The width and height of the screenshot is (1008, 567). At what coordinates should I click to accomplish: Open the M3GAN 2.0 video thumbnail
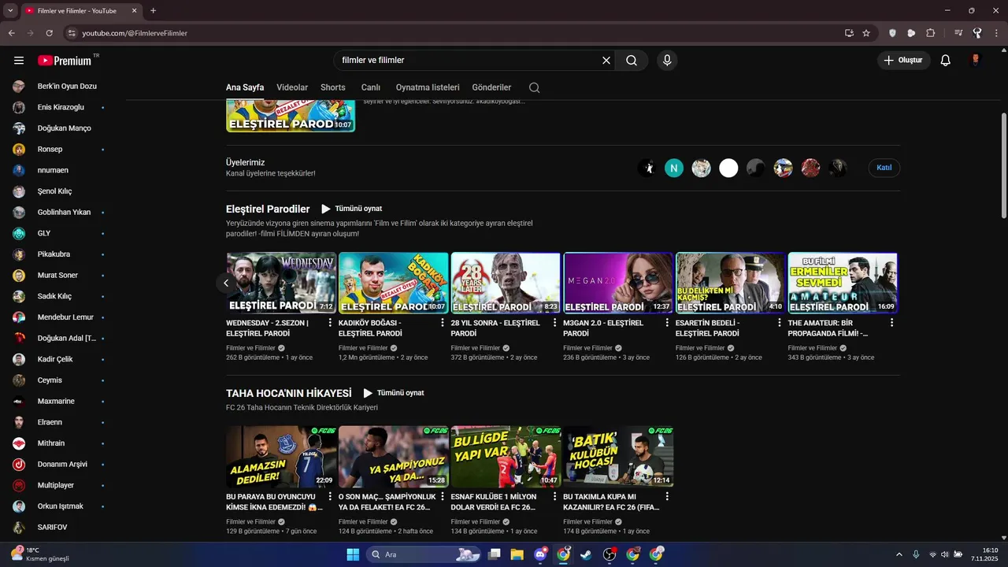(618, 283)
